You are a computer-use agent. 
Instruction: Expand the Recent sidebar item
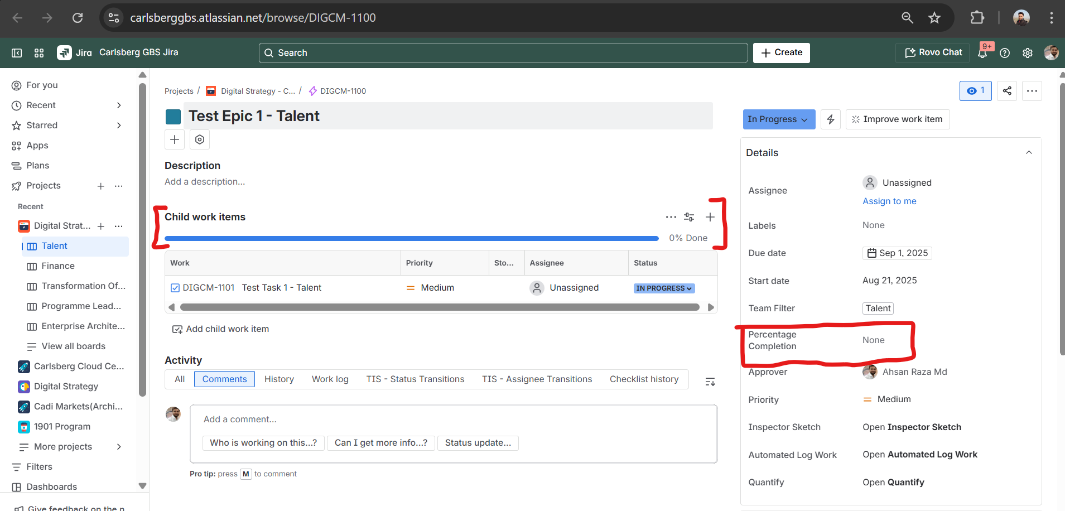tap(119, 105)
